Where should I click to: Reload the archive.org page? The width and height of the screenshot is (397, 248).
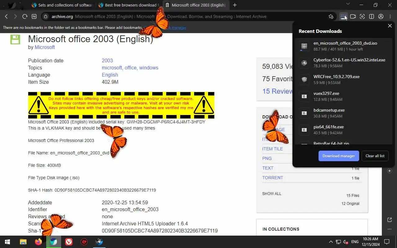coord(25,16)
